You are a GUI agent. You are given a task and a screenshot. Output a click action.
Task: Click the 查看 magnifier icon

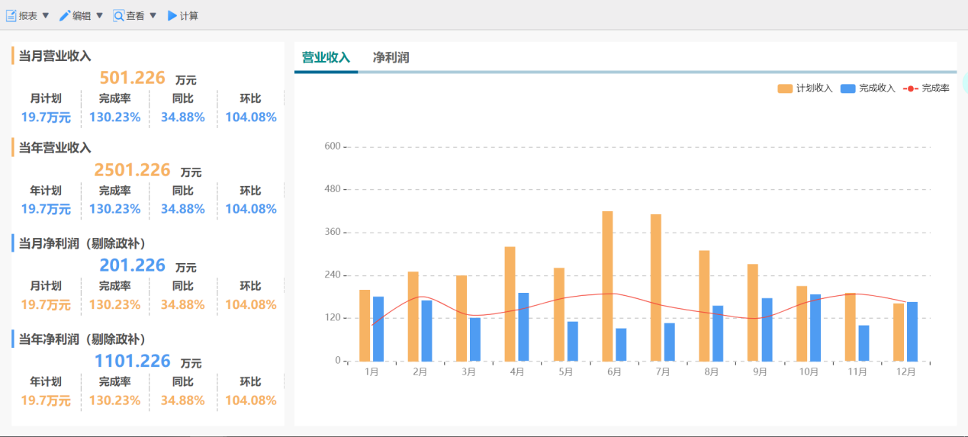click(x=118, y=15)
